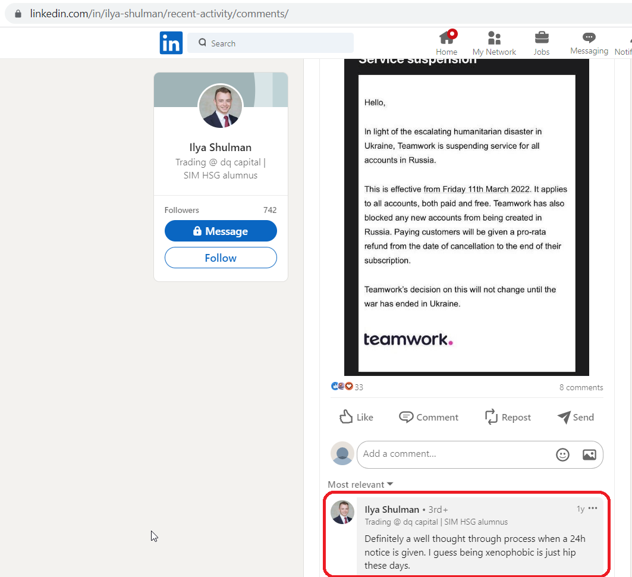Repost the Teamwork post
The height and width of the screenshot is (577, 632).
point(508,417)
